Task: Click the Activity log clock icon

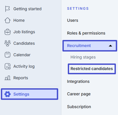Action: click(x=7, y=66)
